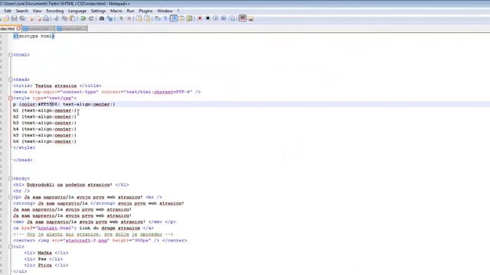This screenshot has height=275, width=490.
Task: Toggle Show All Characters icon
Action: [x=165, y=18]
